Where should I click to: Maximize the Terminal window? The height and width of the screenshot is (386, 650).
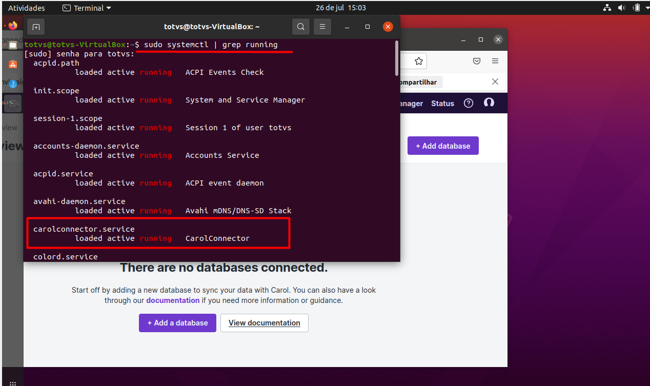click(x=368, y=27)
